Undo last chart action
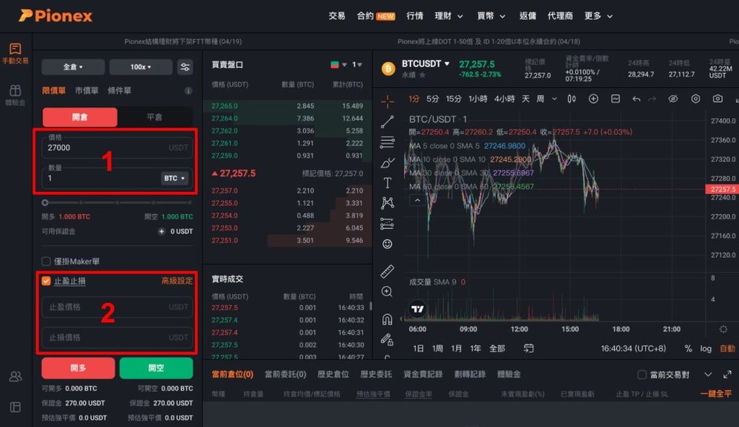 636,99
